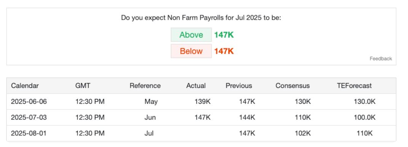Click the 110K TEForecast for Jul
This screenshot has width=408, height=147.
coord(365,133)
